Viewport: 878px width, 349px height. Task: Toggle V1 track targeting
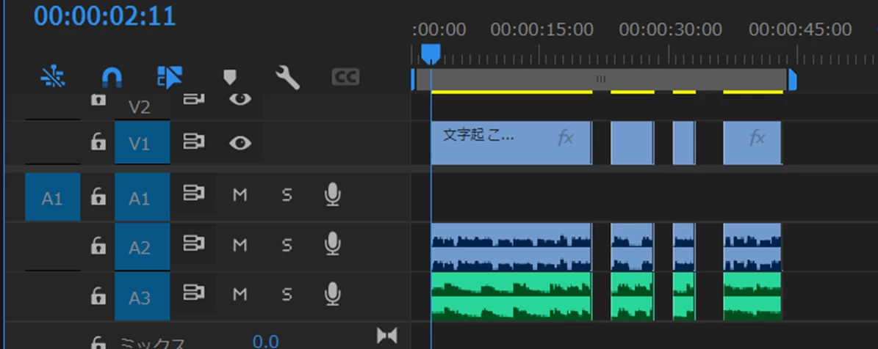143,143
